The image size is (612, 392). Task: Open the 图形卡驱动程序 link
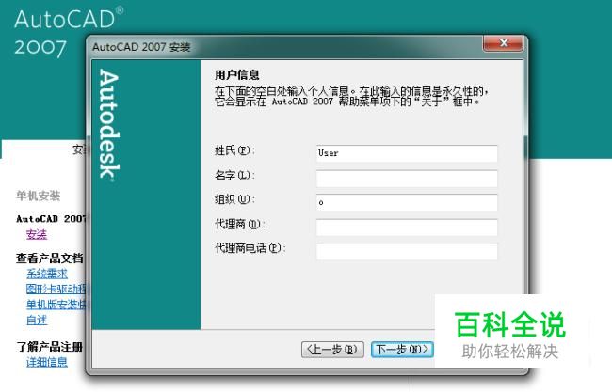point(56,290)
